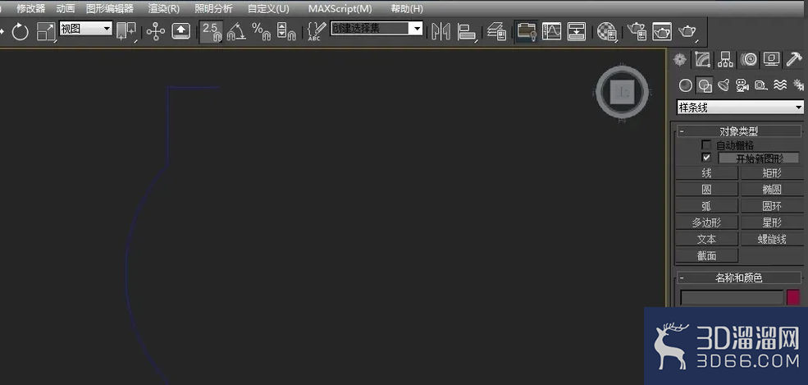
Task: Open the Render Setup teapot icon
Action: click(x=637, y=31)
